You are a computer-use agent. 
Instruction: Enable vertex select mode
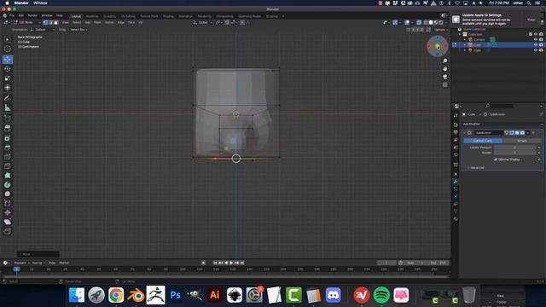click(x=45, y=22)
